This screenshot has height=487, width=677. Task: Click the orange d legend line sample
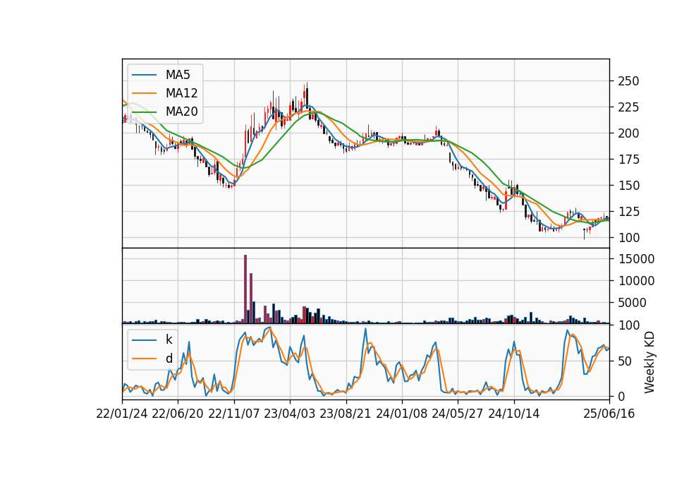tap(144, 359)
